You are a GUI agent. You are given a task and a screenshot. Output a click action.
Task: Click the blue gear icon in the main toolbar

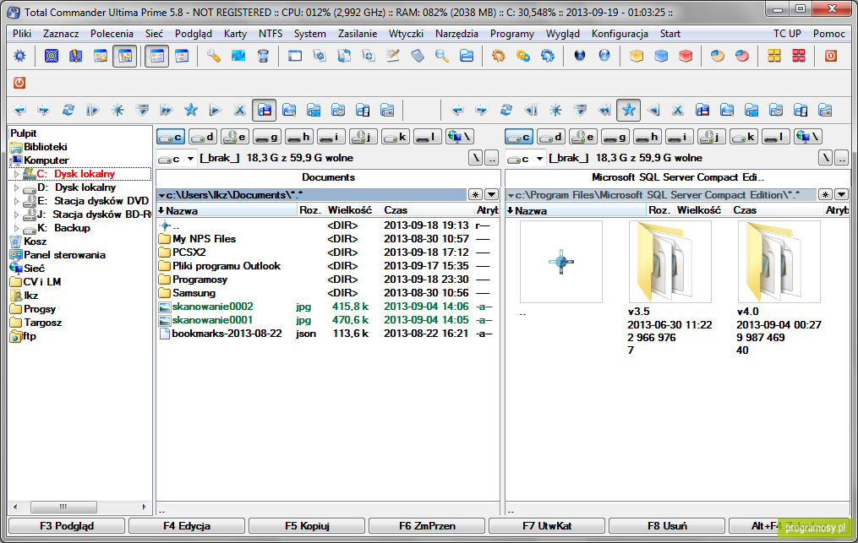pos(19,56)
